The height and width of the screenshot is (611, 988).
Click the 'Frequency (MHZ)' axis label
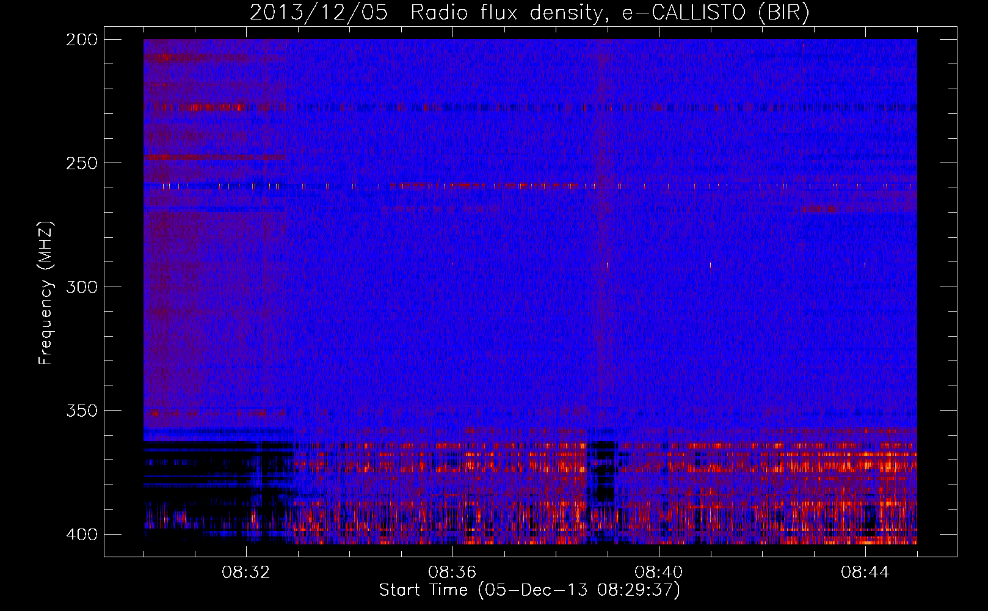click(x=46, y=293)
